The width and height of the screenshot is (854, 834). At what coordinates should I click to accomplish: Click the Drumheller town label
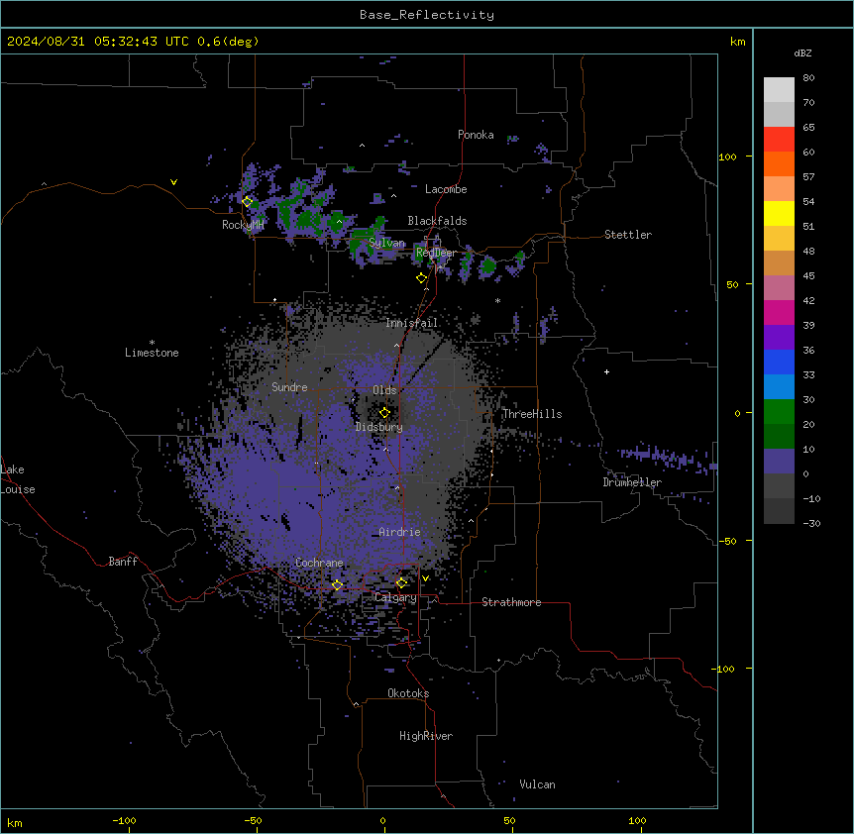click(x=632, y=482)
